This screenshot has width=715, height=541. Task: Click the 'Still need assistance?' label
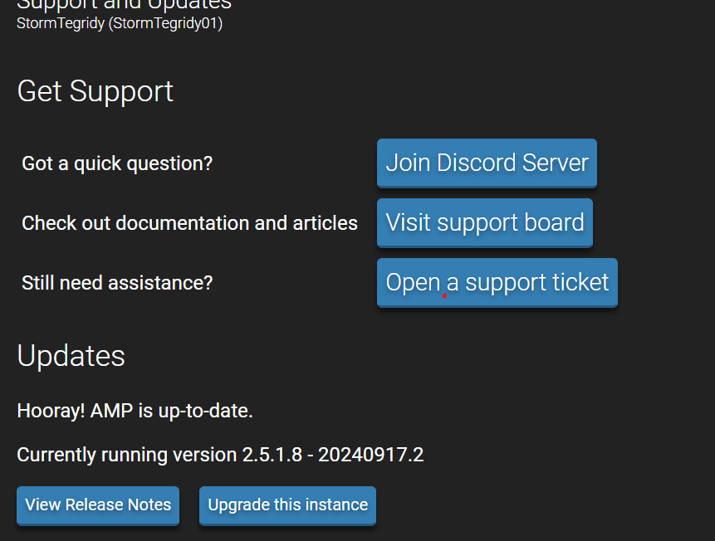point(117,283)
